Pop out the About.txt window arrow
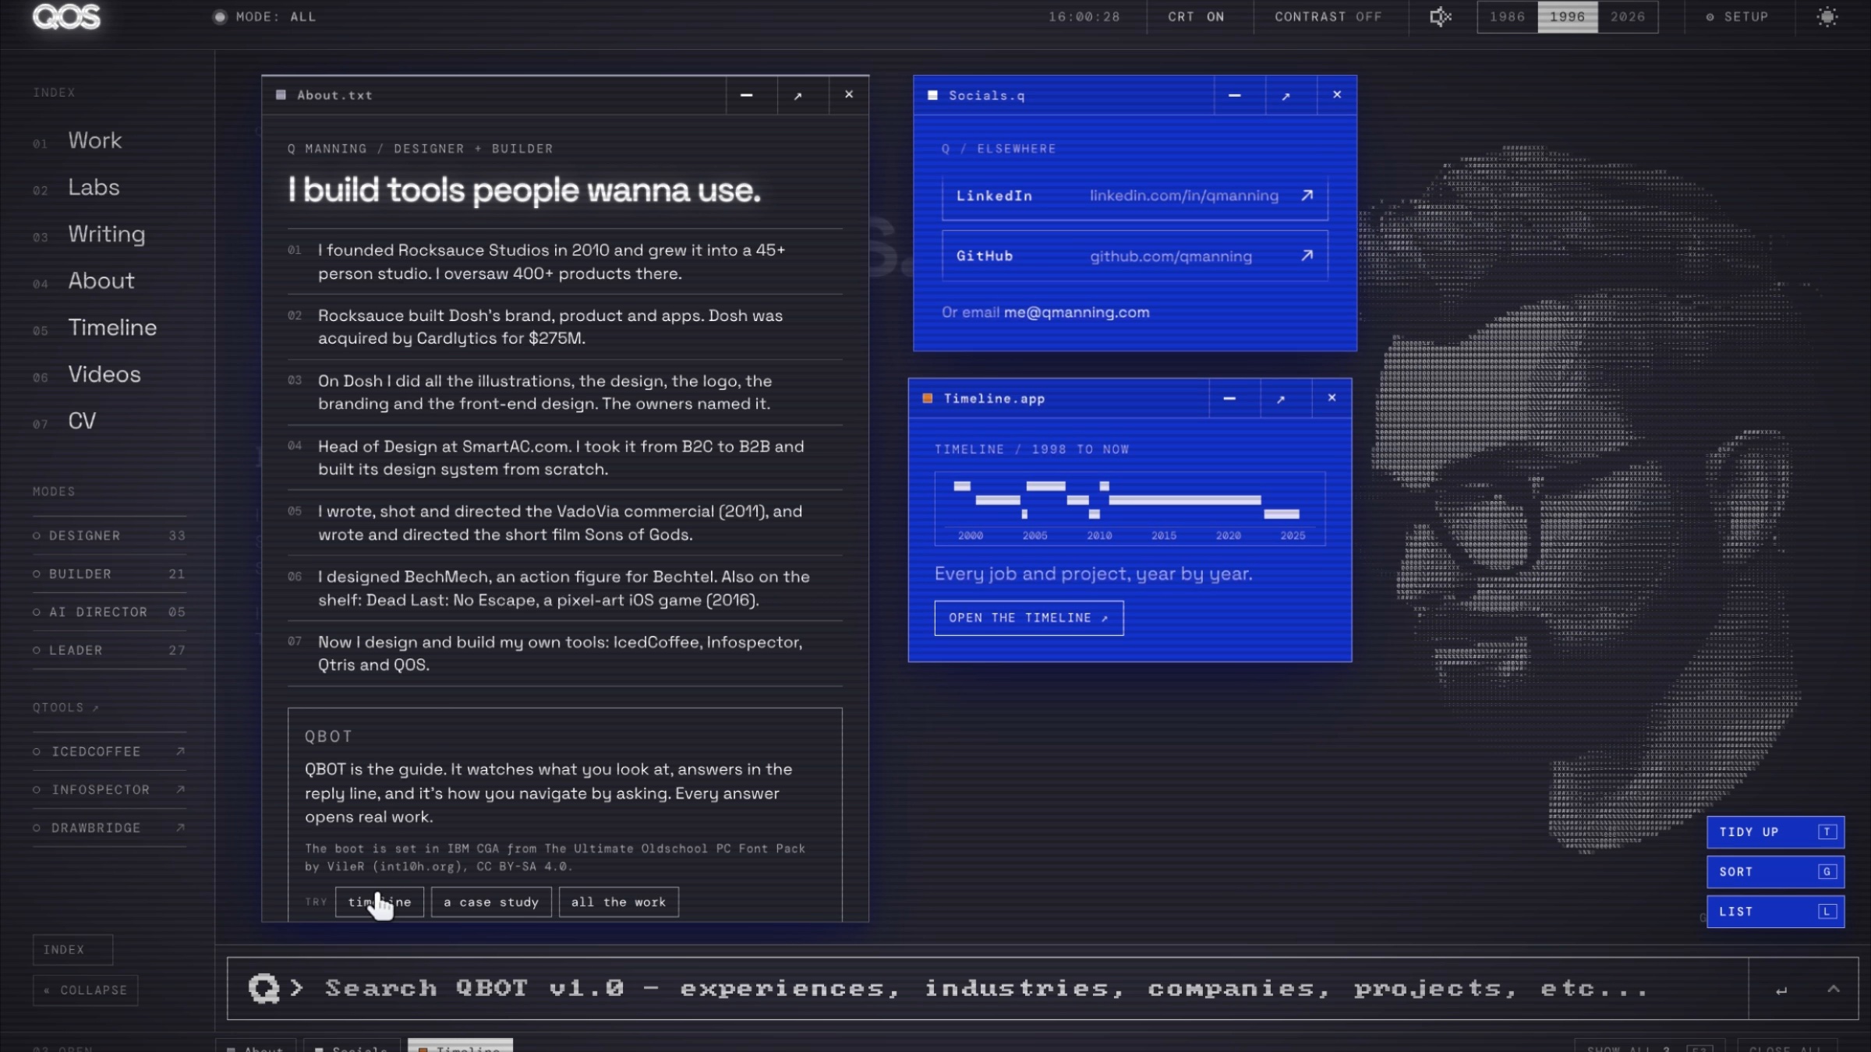Image resolution: width=1871 pixels, height=1052 pixels. [x=798, y=95]
